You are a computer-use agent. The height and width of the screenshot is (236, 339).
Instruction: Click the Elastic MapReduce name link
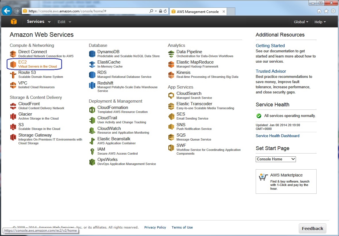click(195, 62)
